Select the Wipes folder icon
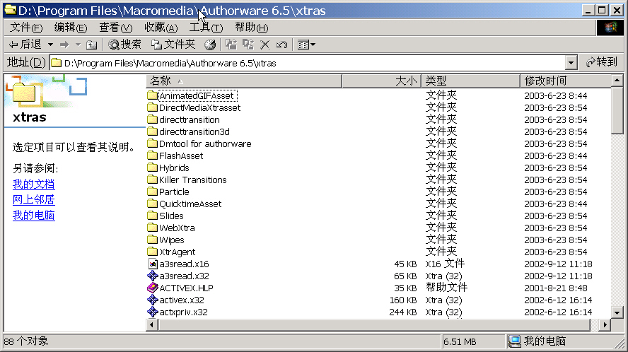628x352 pixels. (x=152, y=240)
